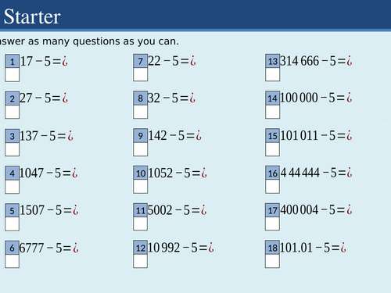Click the empty answer box for question 8
This screenshot has height=293, width=391.
click(x=141, y=112)
